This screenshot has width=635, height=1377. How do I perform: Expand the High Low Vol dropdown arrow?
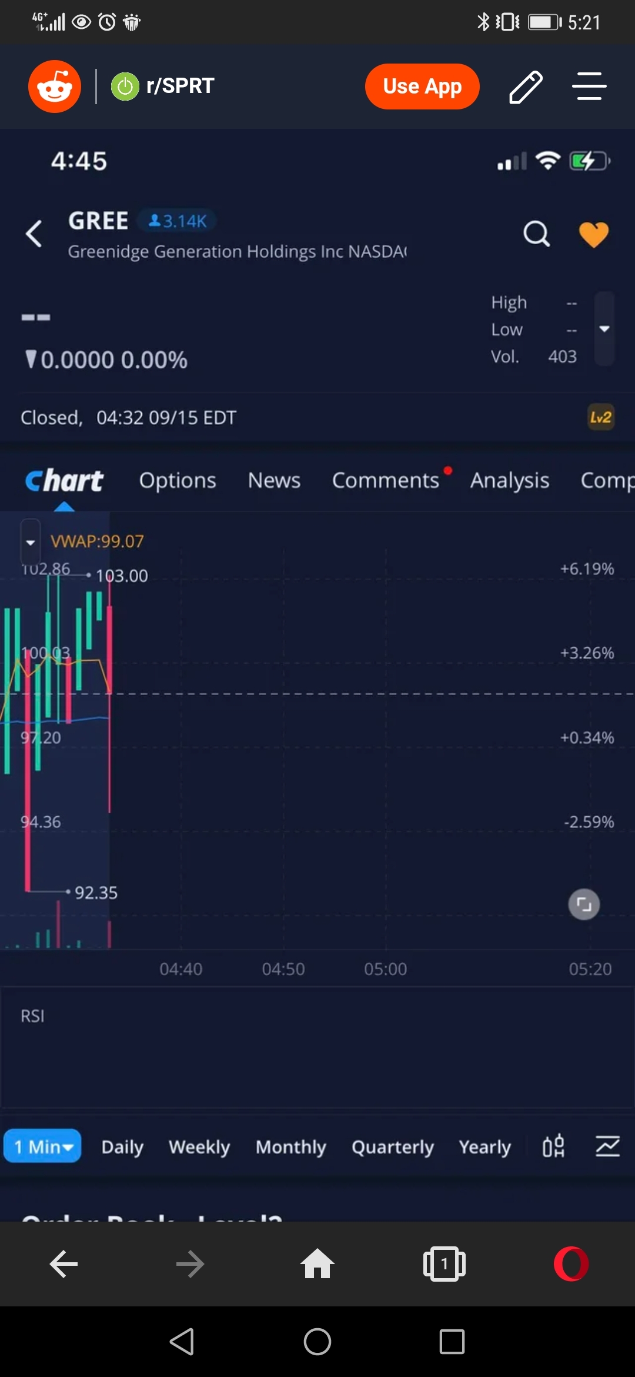[604, 329]
